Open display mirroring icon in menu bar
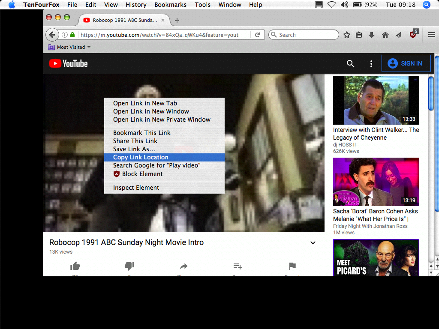The image size is (439, 329). pyautogui.click(x=319, y=5)
